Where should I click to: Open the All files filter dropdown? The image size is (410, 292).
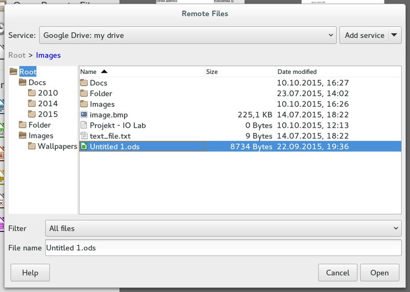tap(223, 228)
